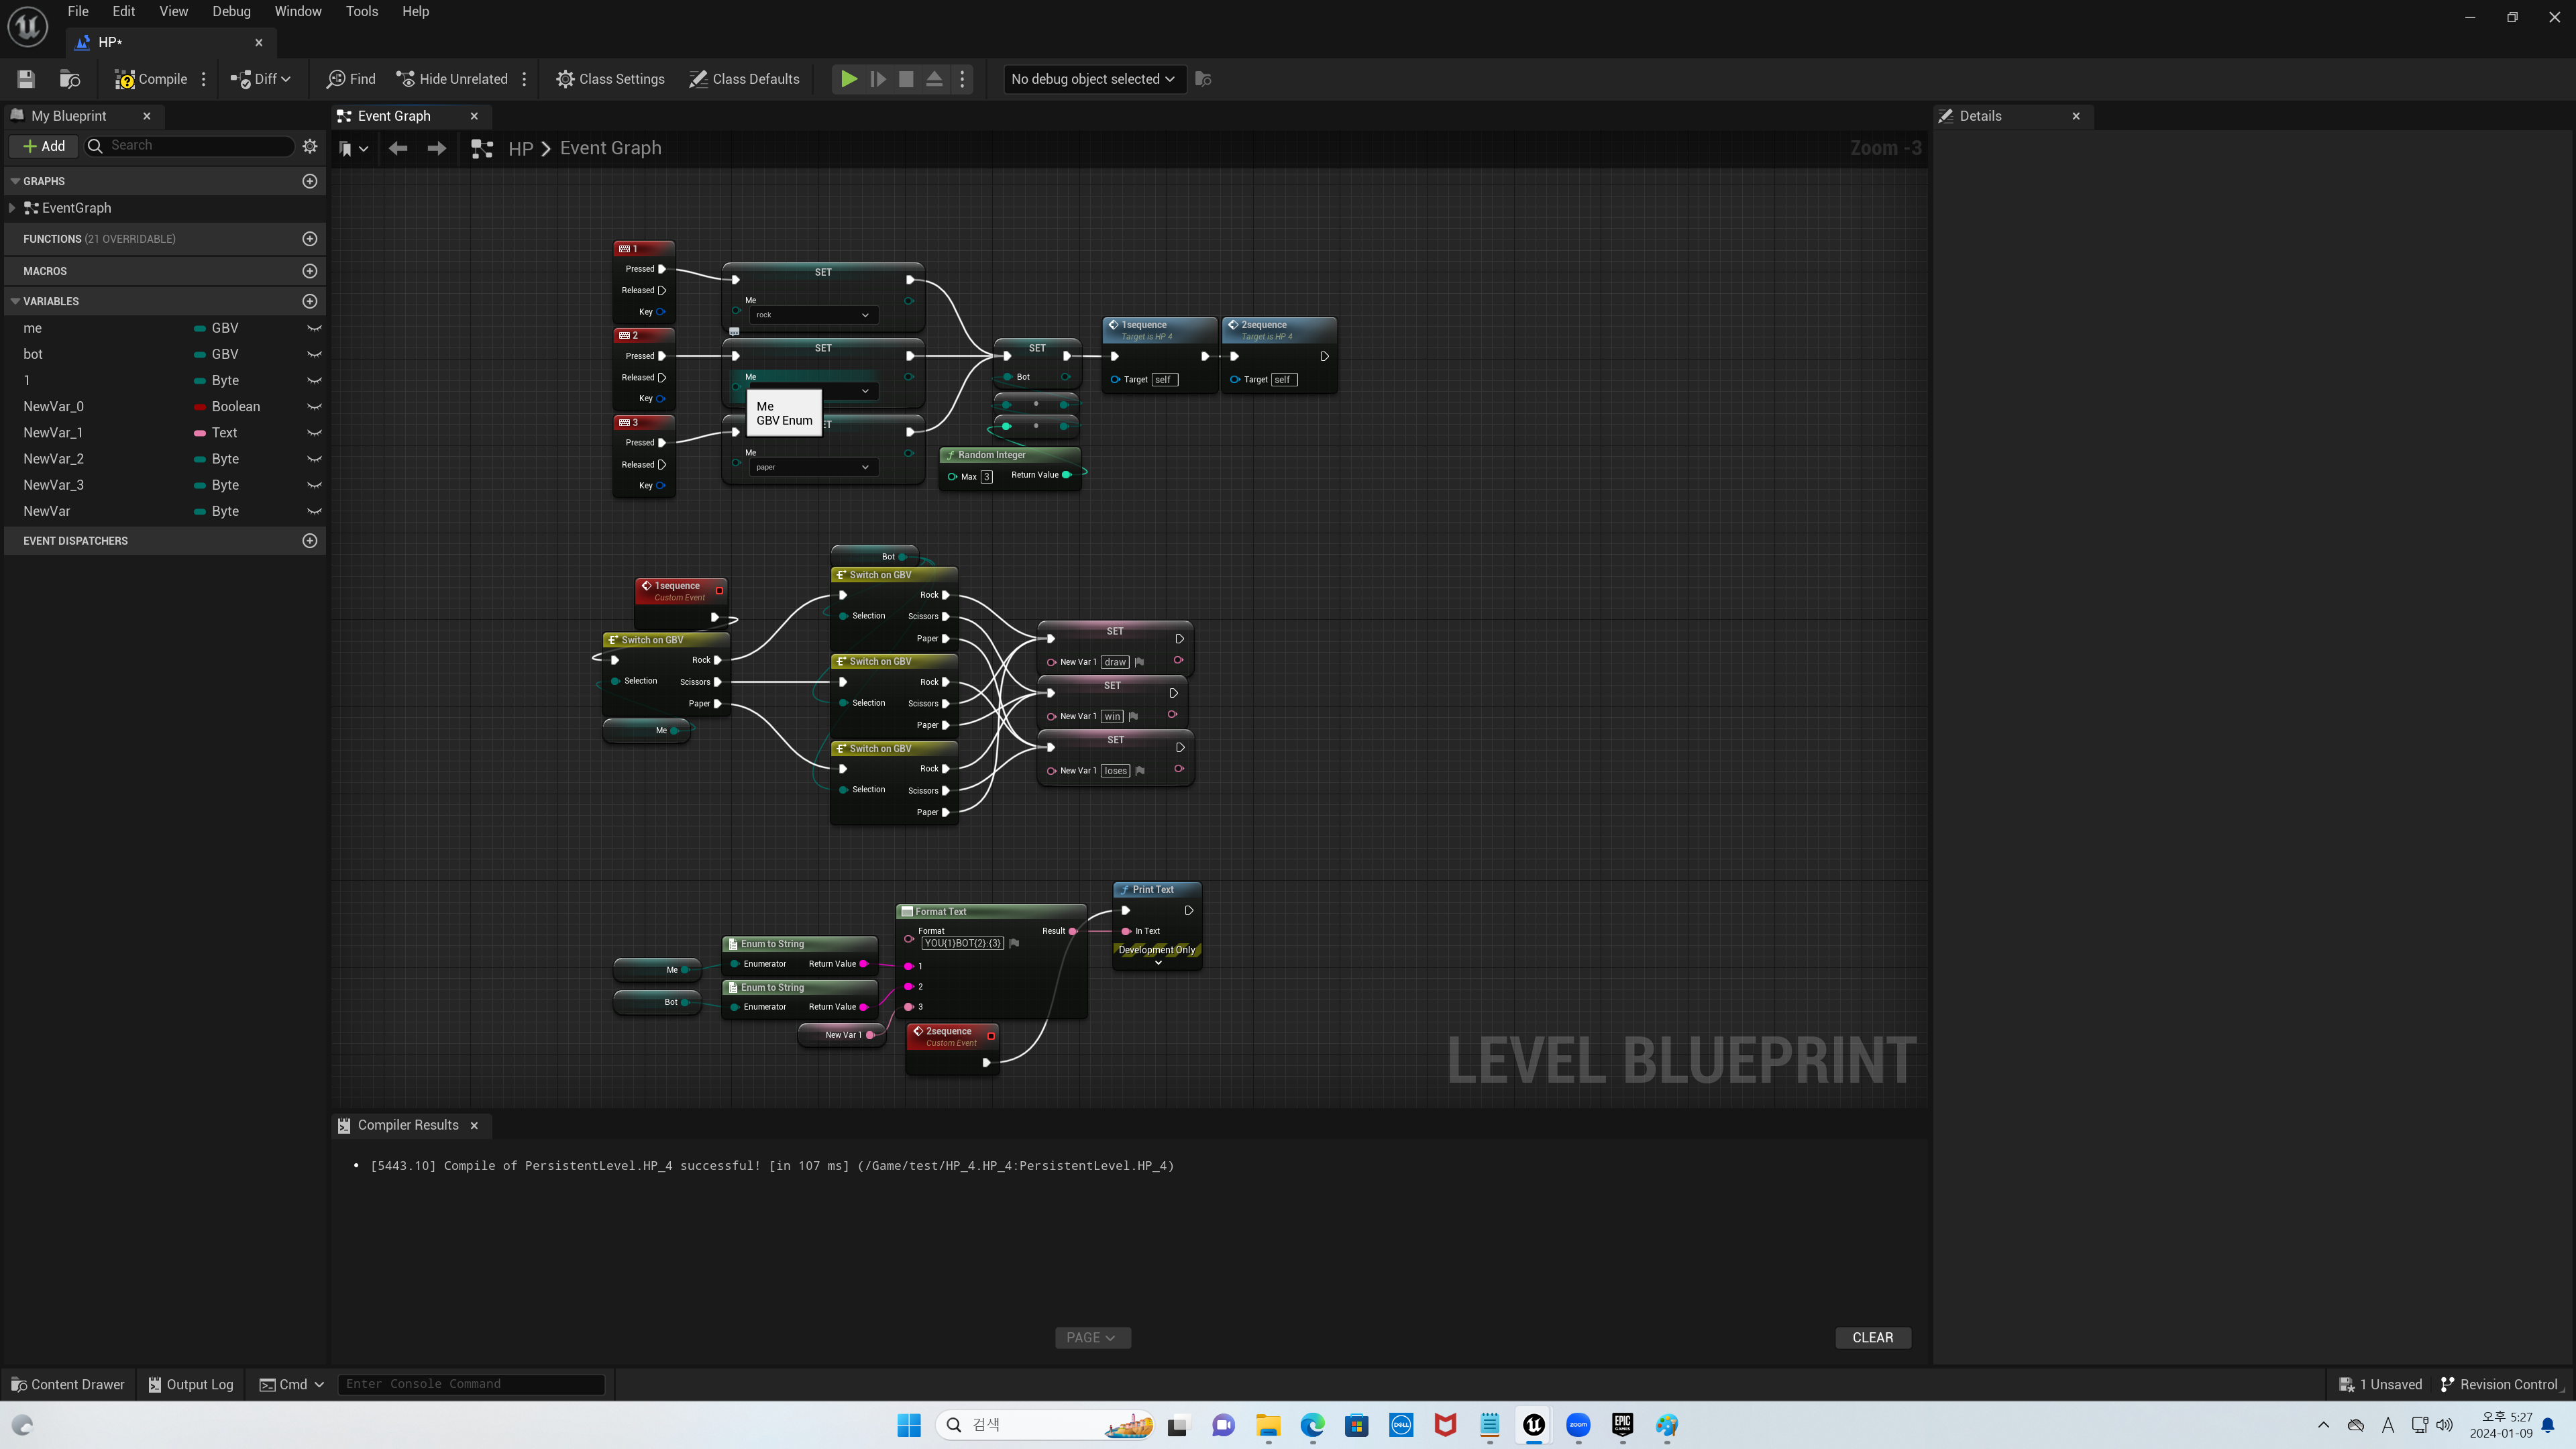The image size is (2576, 1449).
Task: Add new function with plus icon
Action: [x=310, y=239]
